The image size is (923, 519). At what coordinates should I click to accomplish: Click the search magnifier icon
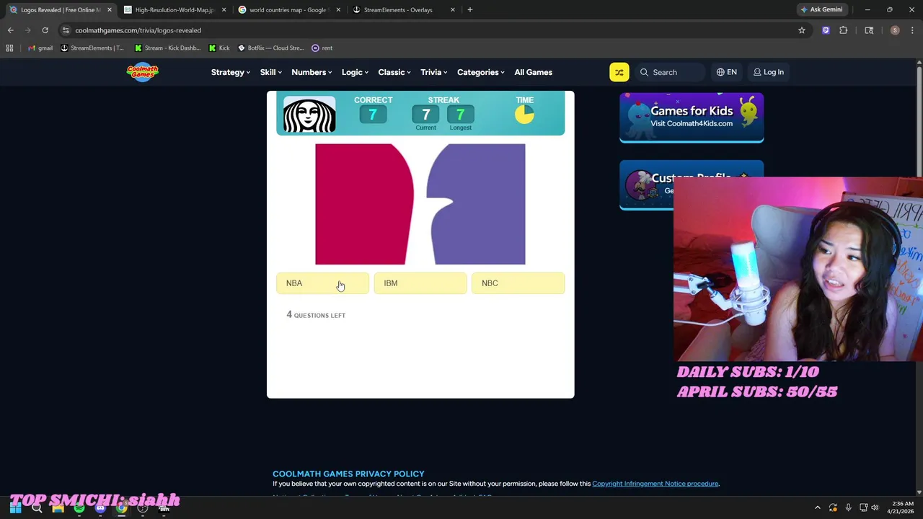click(x=644, y=72)
